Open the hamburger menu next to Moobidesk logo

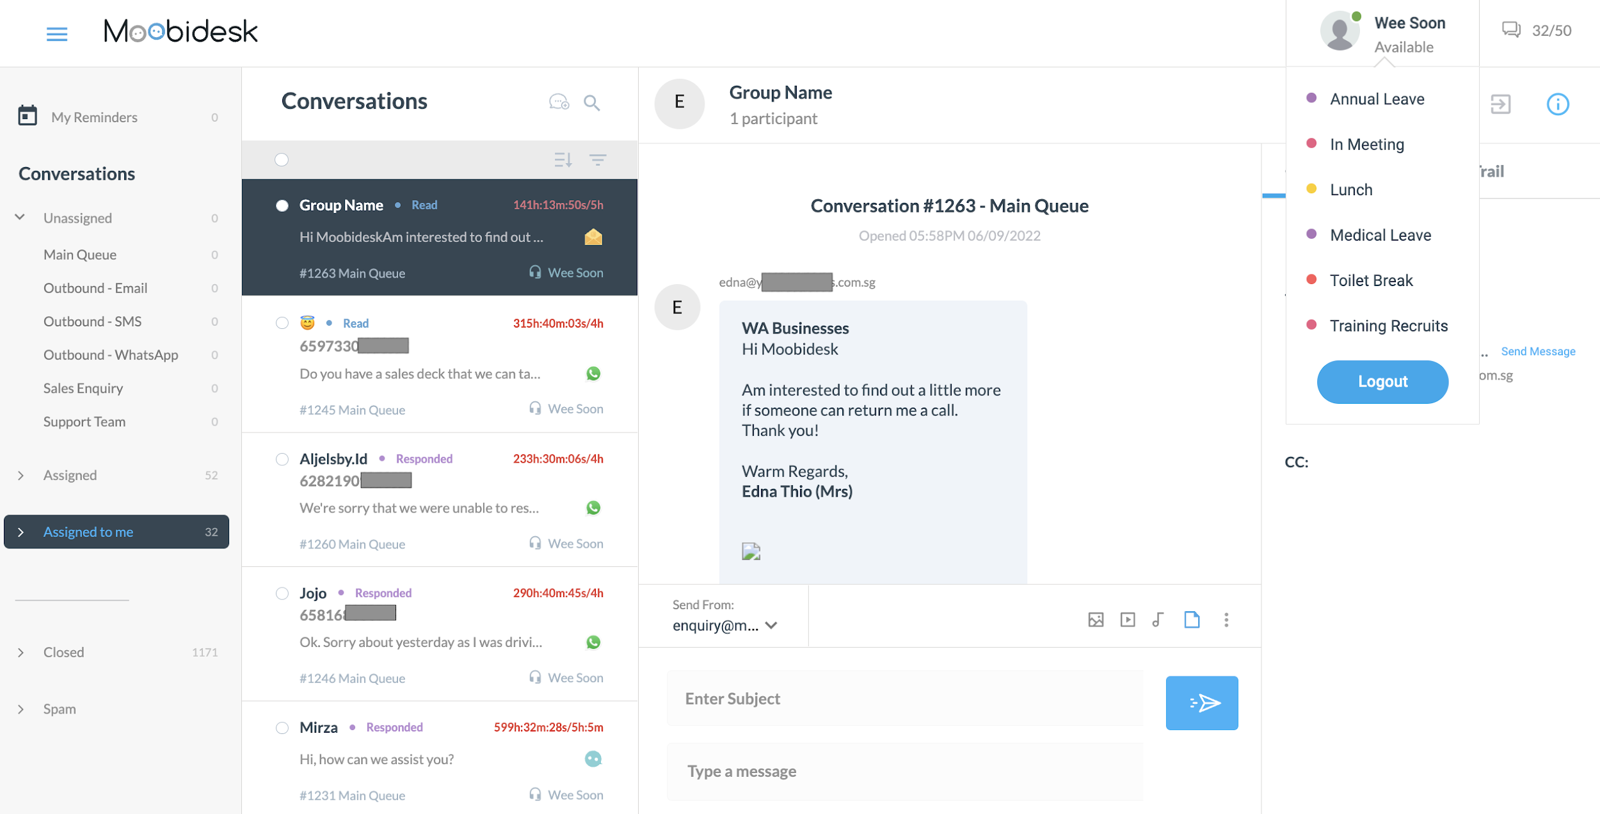click(x=56, y=33)
